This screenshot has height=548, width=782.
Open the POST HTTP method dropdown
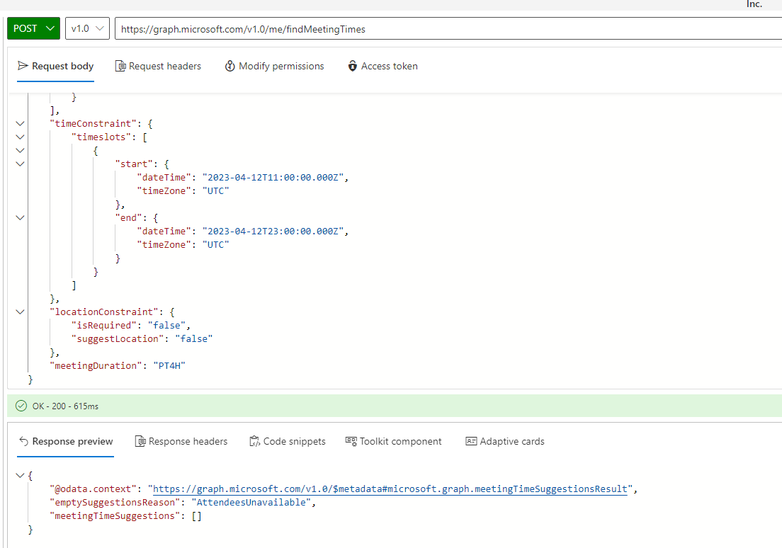33,28
